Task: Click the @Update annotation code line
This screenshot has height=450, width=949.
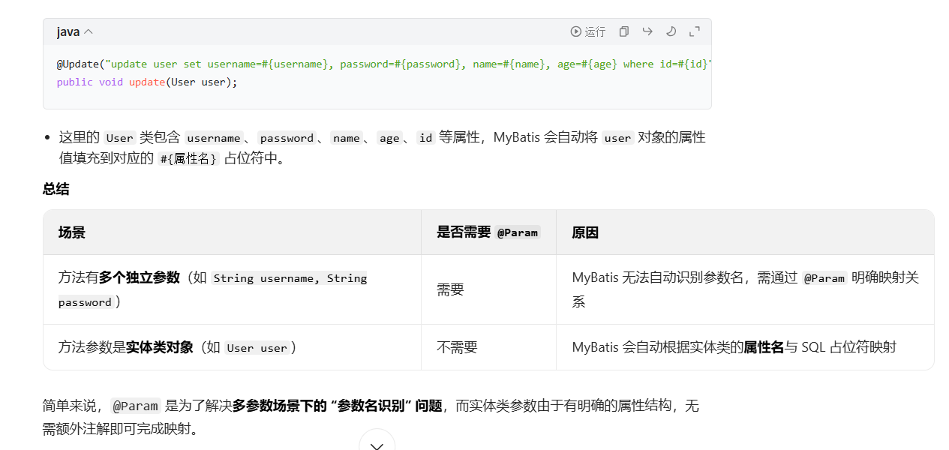Action: click(383, 64)
